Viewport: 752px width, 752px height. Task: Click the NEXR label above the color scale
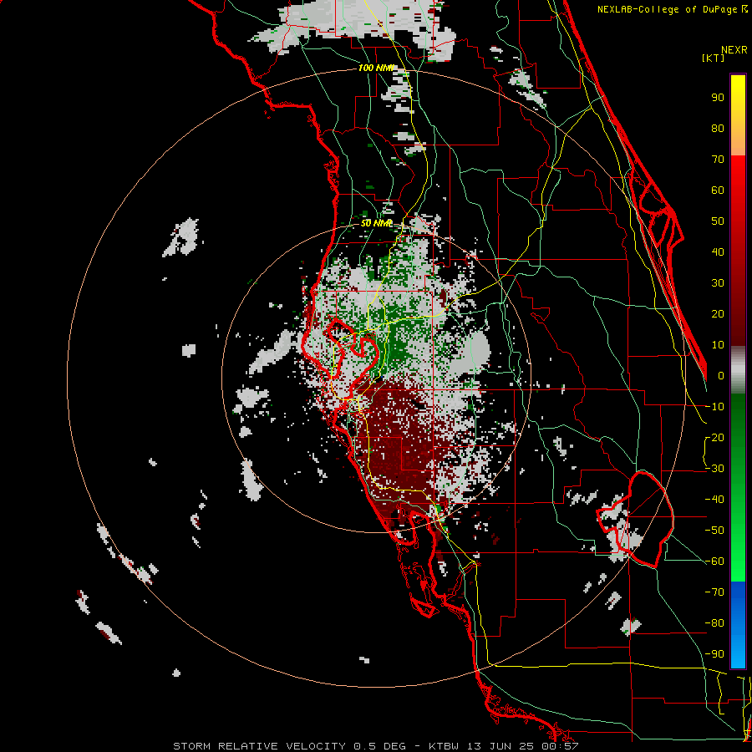point(734,50)
